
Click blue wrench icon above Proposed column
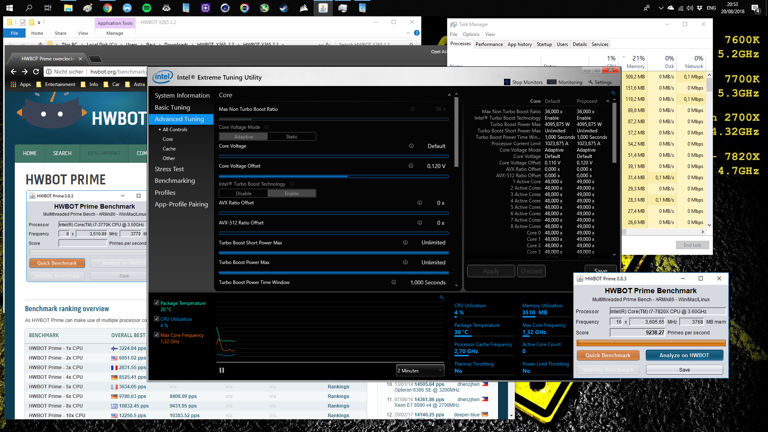tap(613, 93)
